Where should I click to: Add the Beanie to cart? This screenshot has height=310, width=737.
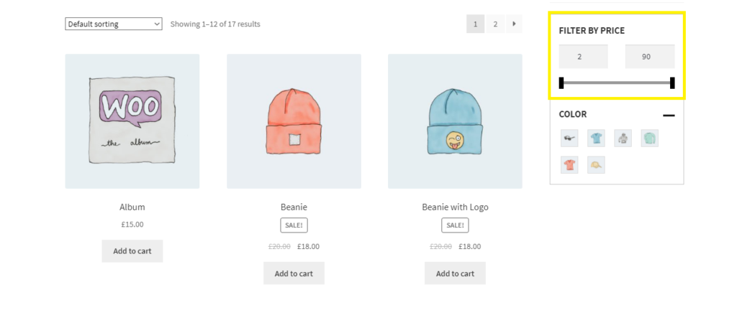click(294, 273)
